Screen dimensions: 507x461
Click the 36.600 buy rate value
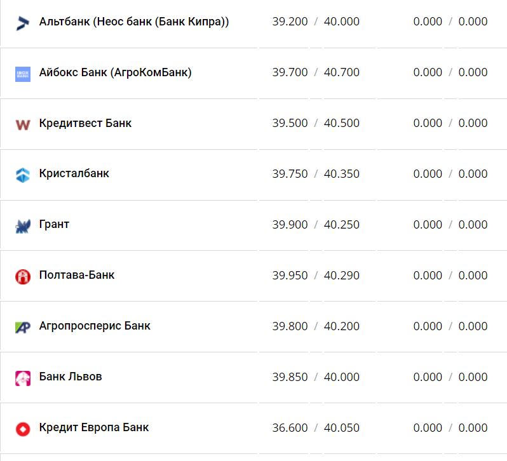click(290, 428)
